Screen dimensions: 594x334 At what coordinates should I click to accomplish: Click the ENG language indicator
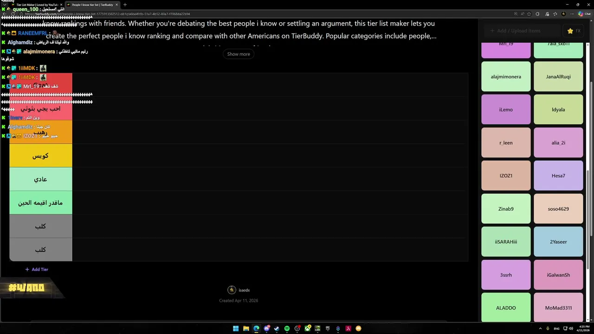pos(556,328)
